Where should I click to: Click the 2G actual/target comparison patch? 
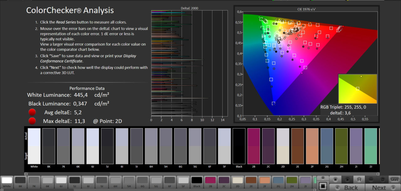pyautogui.click(x=327, y=146)
